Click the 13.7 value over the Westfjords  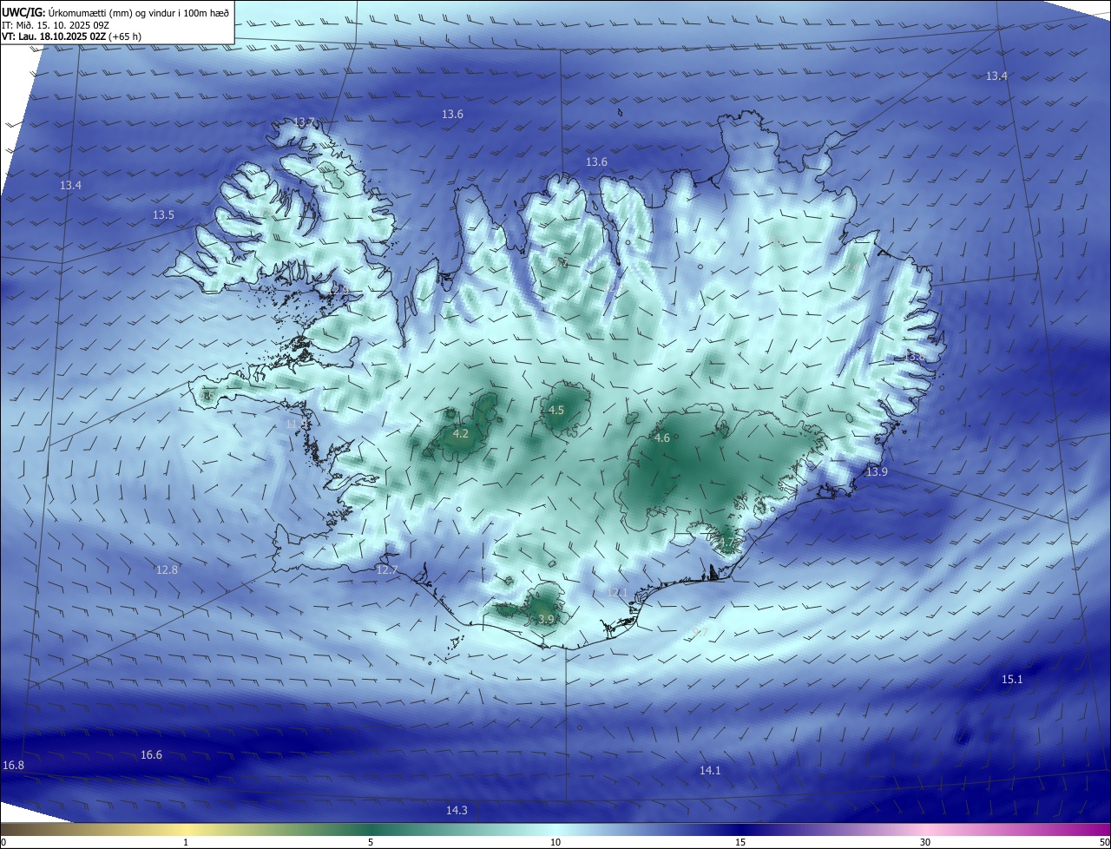[x=304, y=122]
